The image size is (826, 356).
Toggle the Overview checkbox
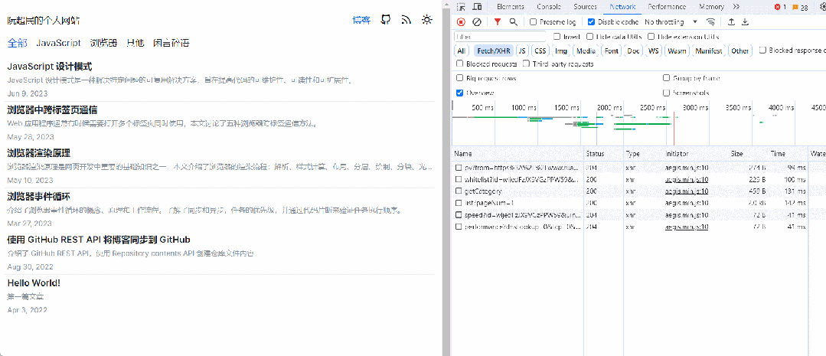point(459,93)
